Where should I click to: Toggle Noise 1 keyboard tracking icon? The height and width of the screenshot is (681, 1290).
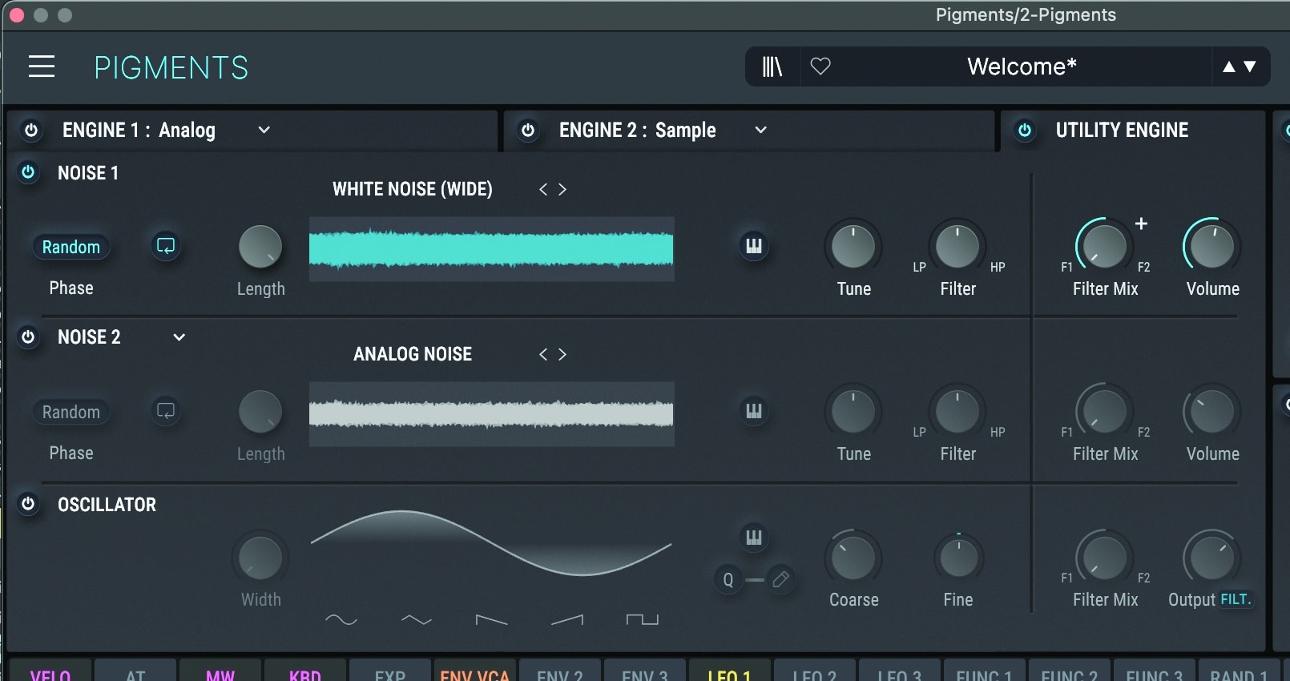click(x=754, y=246)
